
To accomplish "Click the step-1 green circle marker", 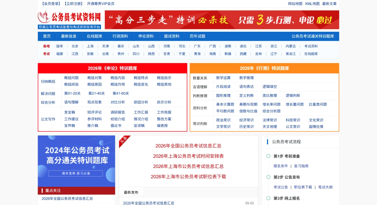I will point(268,156).
